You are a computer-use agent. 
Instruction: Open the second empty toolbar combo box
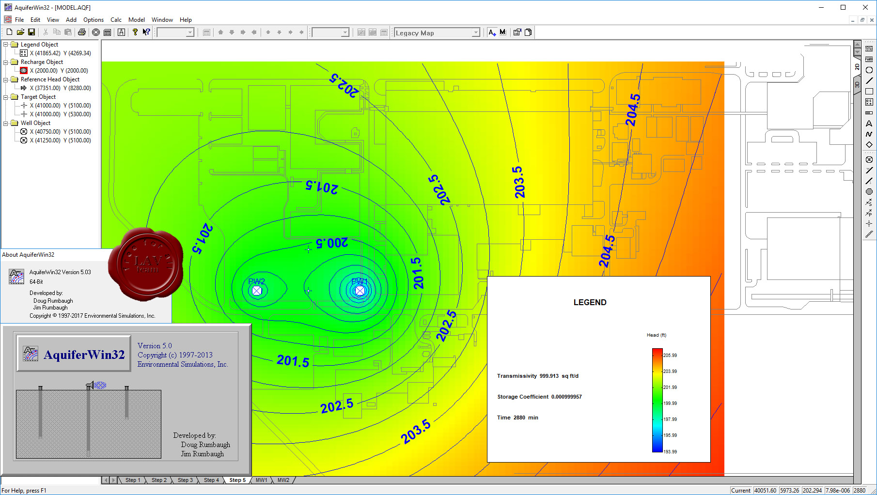pyautogui.click(x=345, y=32)
